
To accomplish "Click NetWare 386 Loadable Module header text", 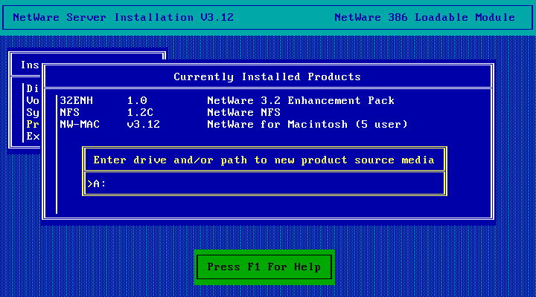I will [424, 17].
